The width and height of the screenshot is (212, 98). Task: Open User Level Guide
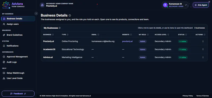point(18,78)
